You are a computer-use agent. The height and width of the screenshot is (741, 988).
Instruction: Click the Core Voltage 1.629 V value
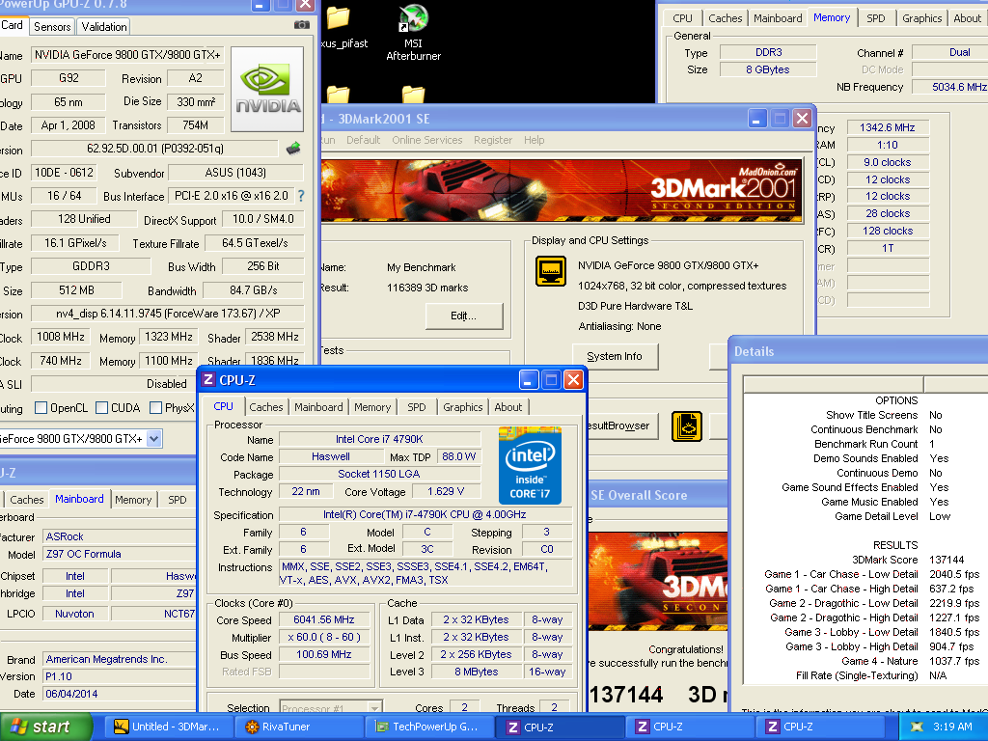pos(446,491)
